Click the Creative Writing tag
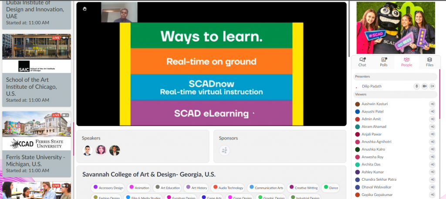This screenshot has width=446, height=199. [303, 188]
